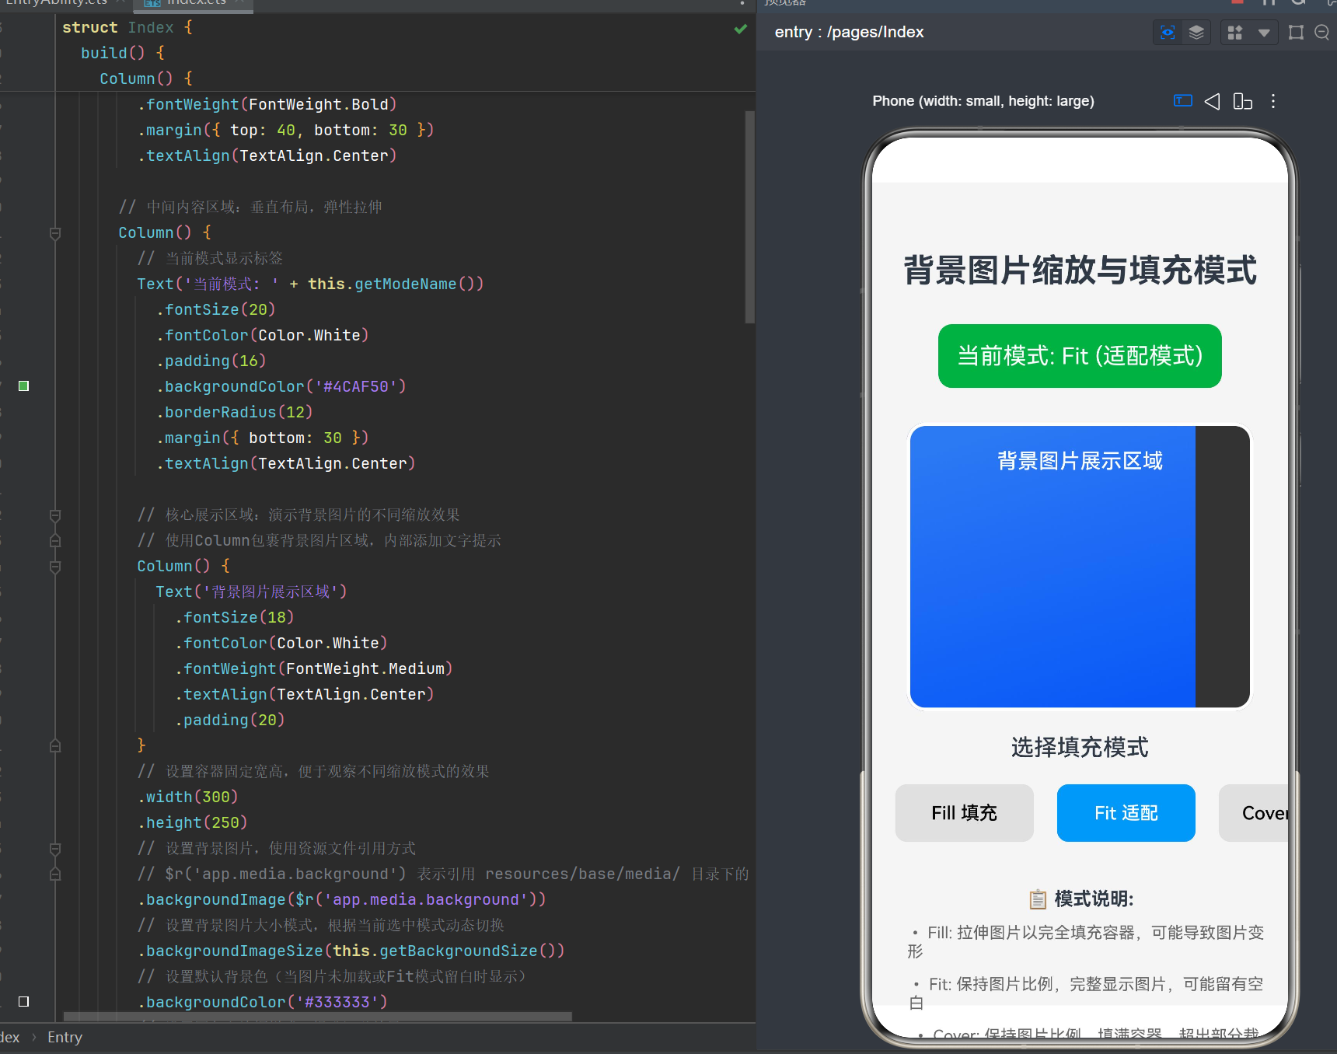Click the Text('背景图片展示区域') code line
This screenshot has height=1054, width=1337.
(252, 592)
